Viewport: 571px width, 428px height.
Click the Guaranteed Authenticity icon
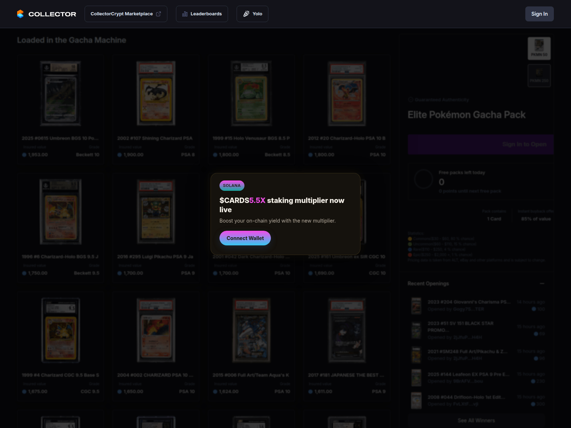pyautogui.click(x=410, y=100)
